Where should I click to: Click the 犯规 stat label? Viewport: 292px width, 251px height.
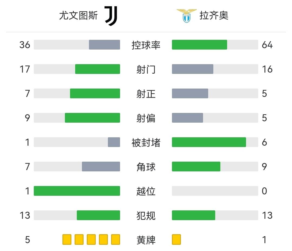tap(146, 216)
